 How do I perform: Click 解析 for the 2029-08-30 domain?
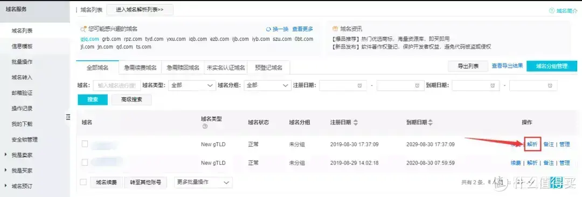coord(532,144)
